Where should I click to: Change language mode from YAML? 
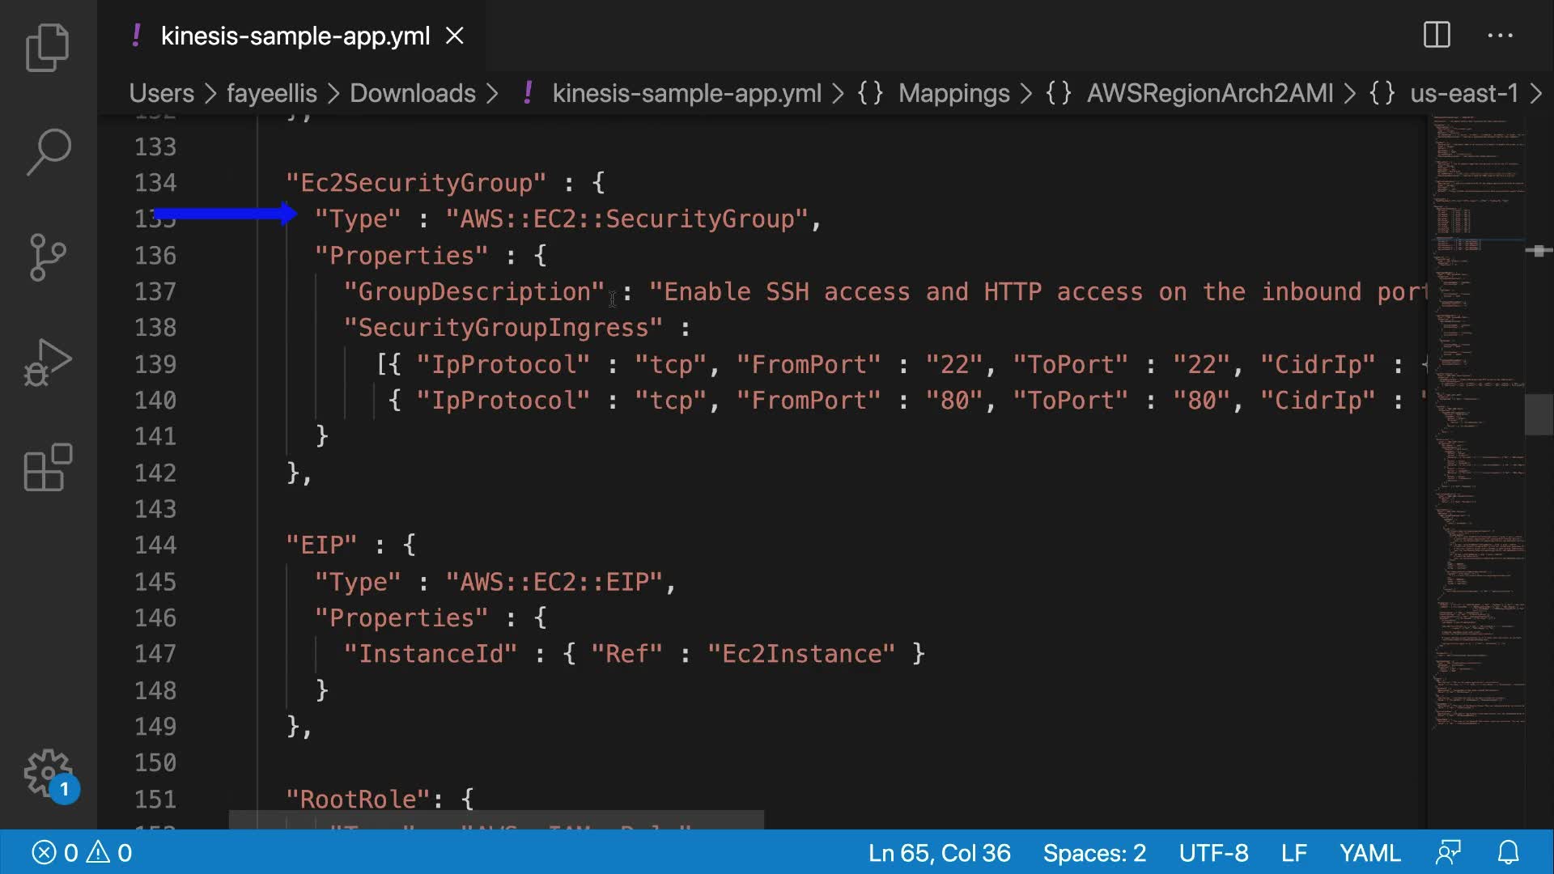[x=1369, y=852]
